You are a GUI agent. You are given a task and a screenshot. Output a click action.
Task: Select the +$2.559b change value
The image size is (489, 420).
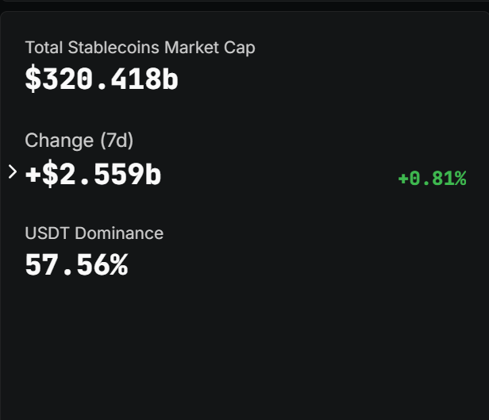pos(94,175)
